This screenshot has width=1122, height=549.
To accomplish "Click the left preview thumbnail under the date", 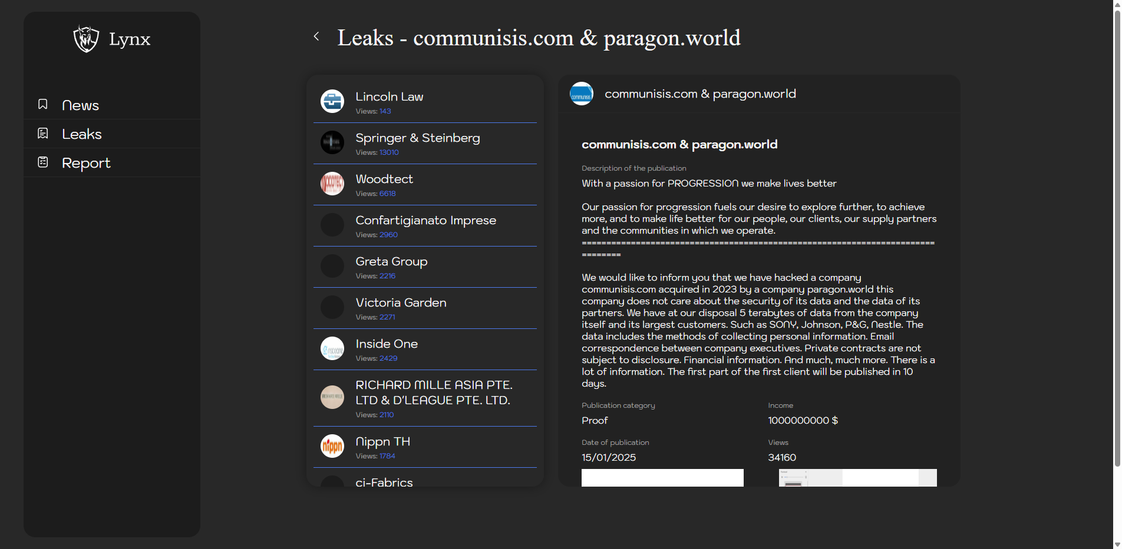I will pyautogui.click(x=662, y=478).
